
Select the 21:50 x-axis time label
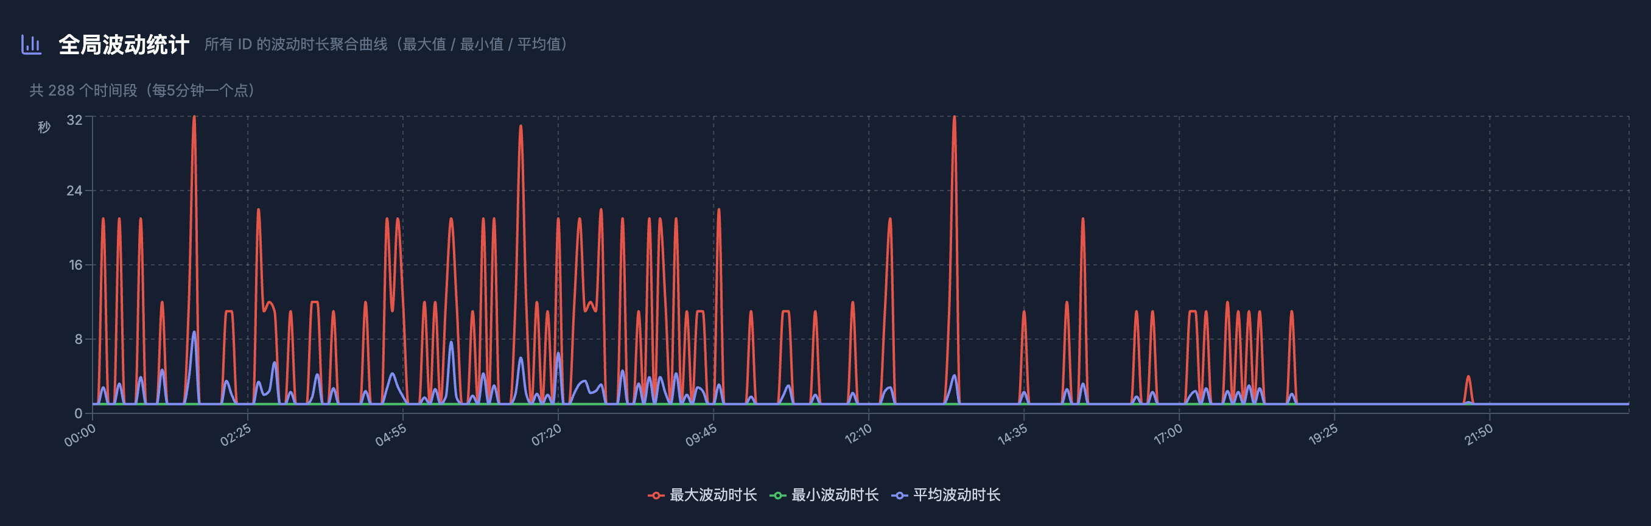click(1478, 435)
